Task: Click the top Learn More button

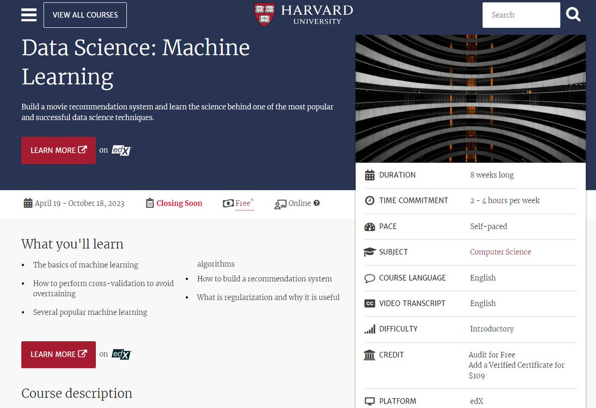Action: click(59, 150)
